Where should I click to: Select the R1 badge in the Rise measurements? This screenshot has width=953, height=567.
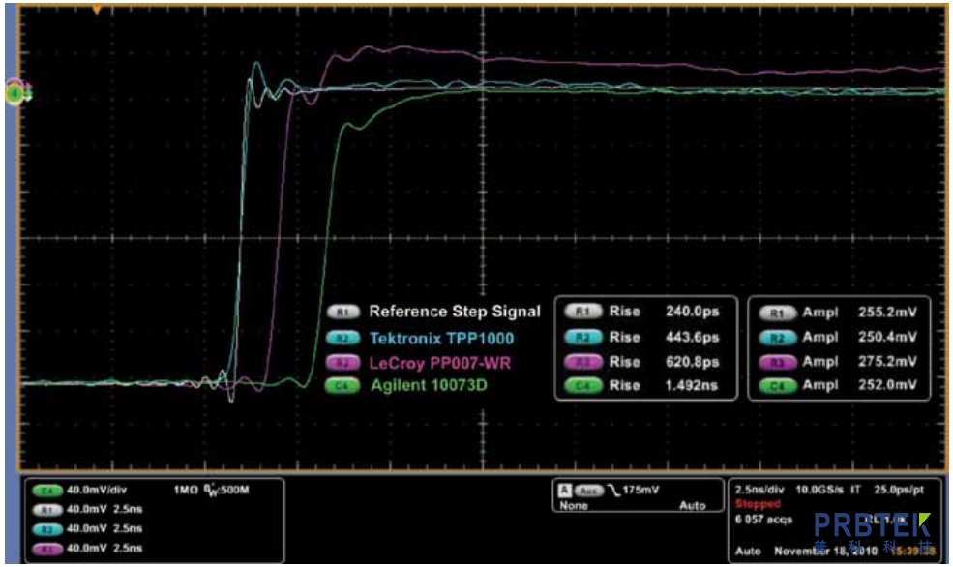(582, 312)
